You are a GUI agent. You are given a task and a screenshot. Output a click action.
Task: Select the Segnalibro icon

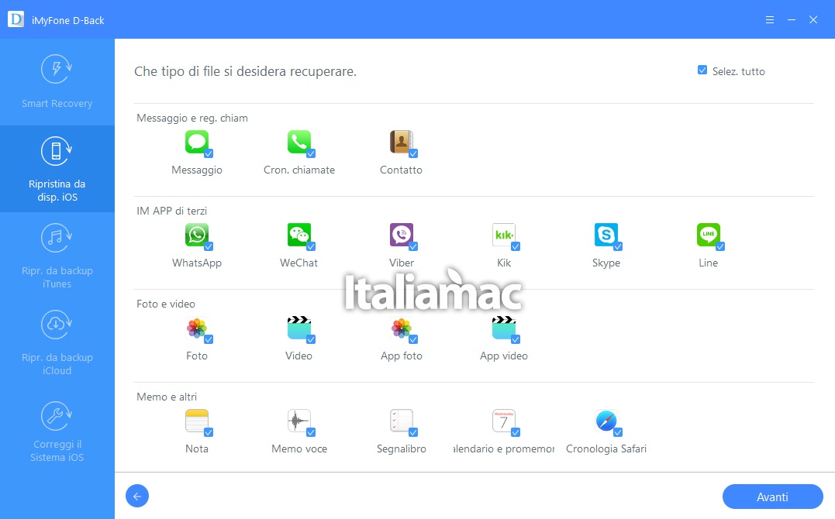pos(401,421)
